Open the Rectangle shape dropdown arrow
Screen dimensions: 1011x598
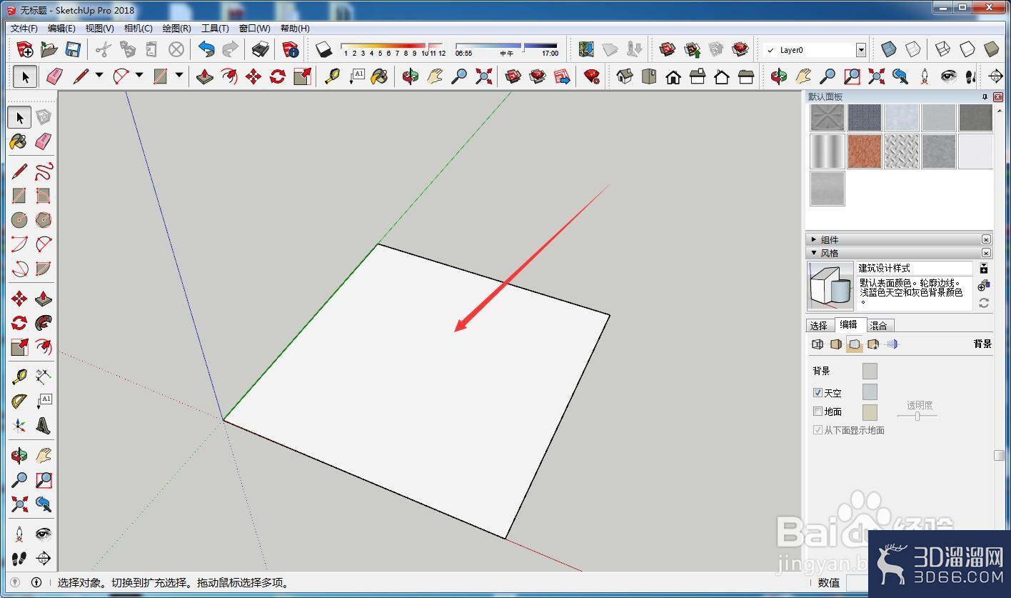179,75
